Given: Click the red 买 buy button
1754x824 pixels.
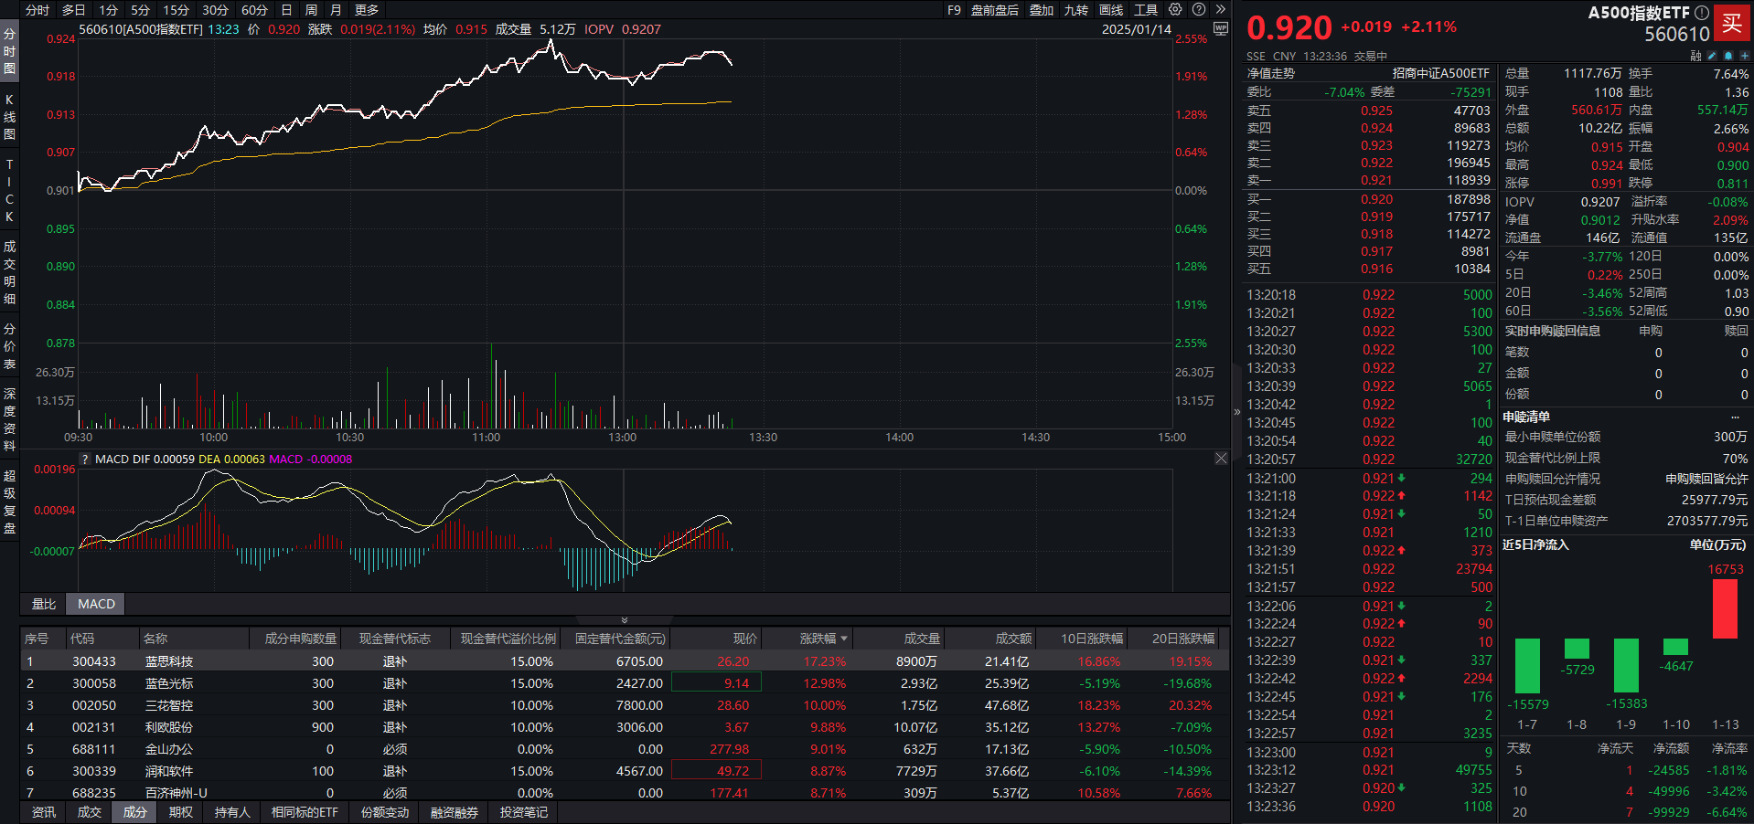Looking at the screenshot, I should click(x=1732, y=23).
